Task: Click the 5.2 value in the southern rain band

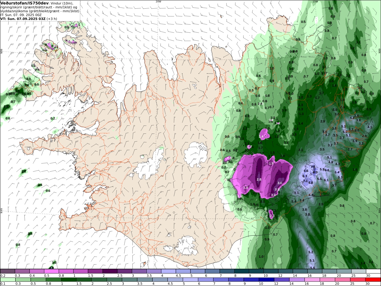Action: [311, 252]
